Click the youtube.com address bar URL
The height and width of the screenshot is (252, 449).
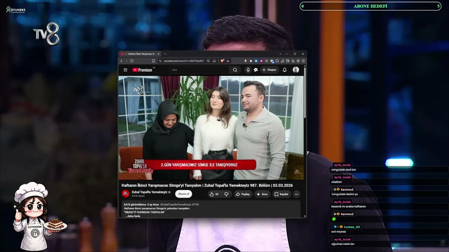pos(184,61)
